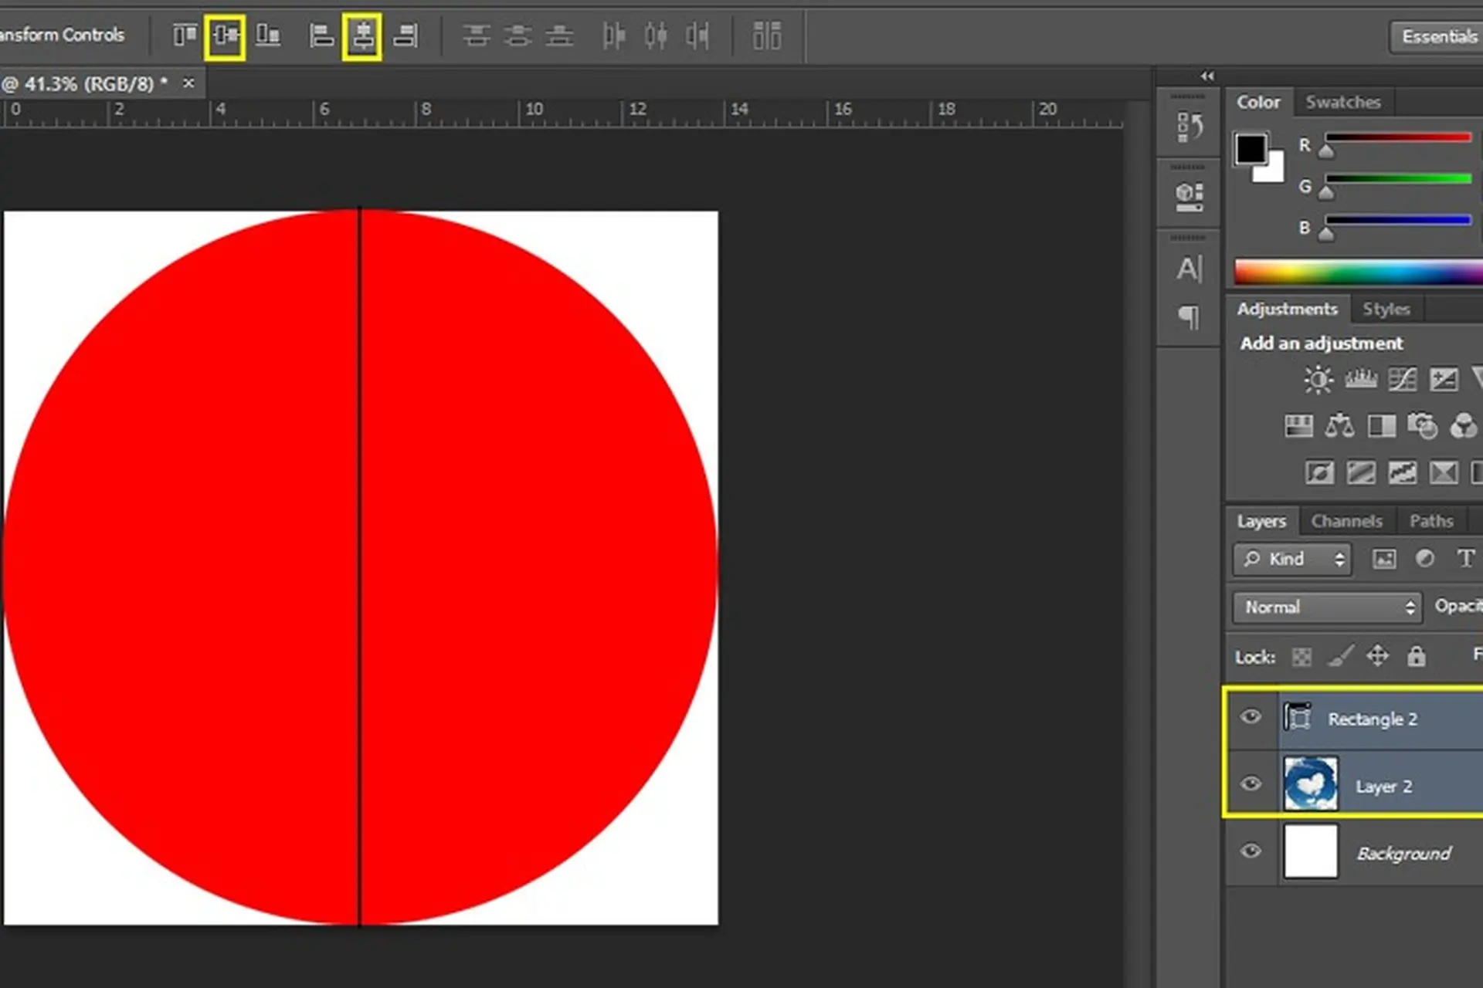Select Align right edges icon

tap(405, 36)
